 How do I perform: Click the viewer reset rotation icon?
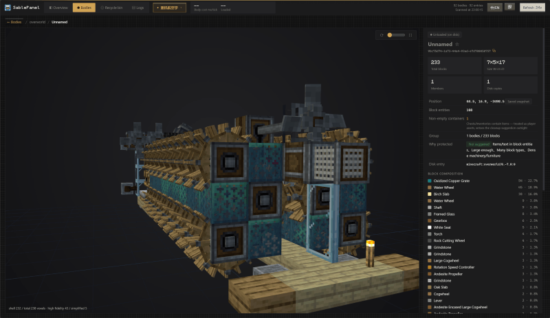[382, 35]
